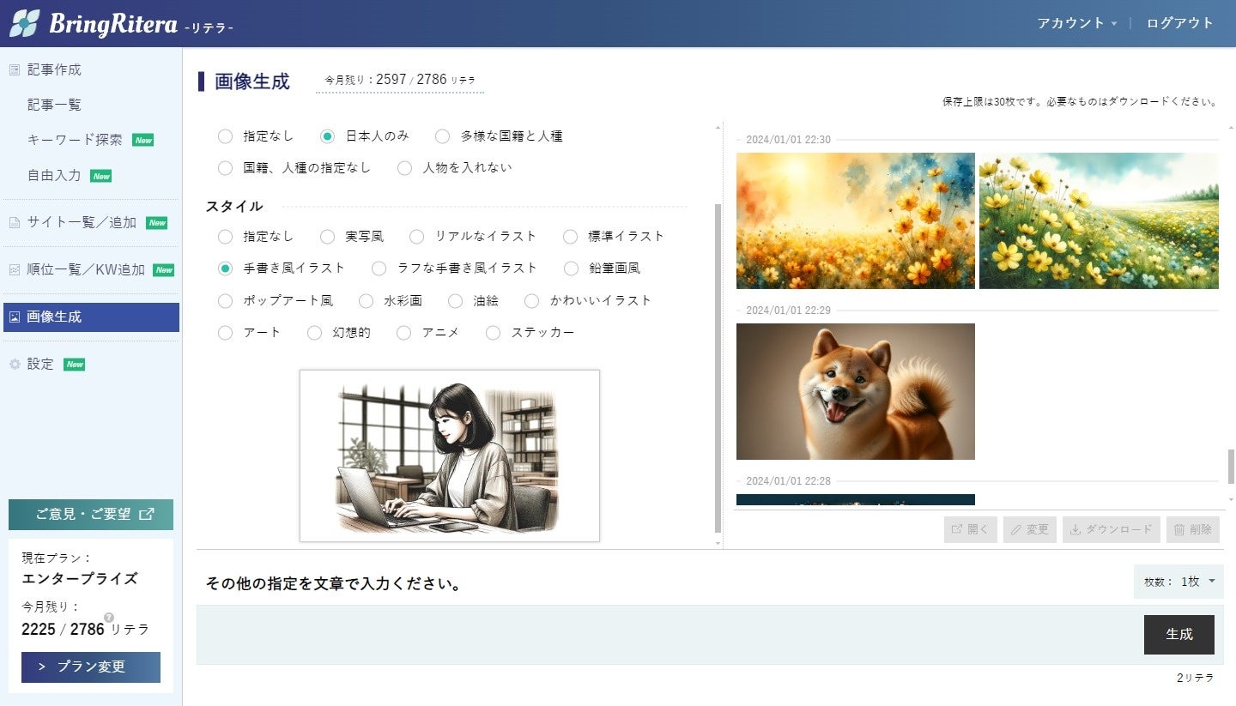Click the 開く button
This screenshot has height=706, width=1236.
pyautogui.click(x=971, y=530)
